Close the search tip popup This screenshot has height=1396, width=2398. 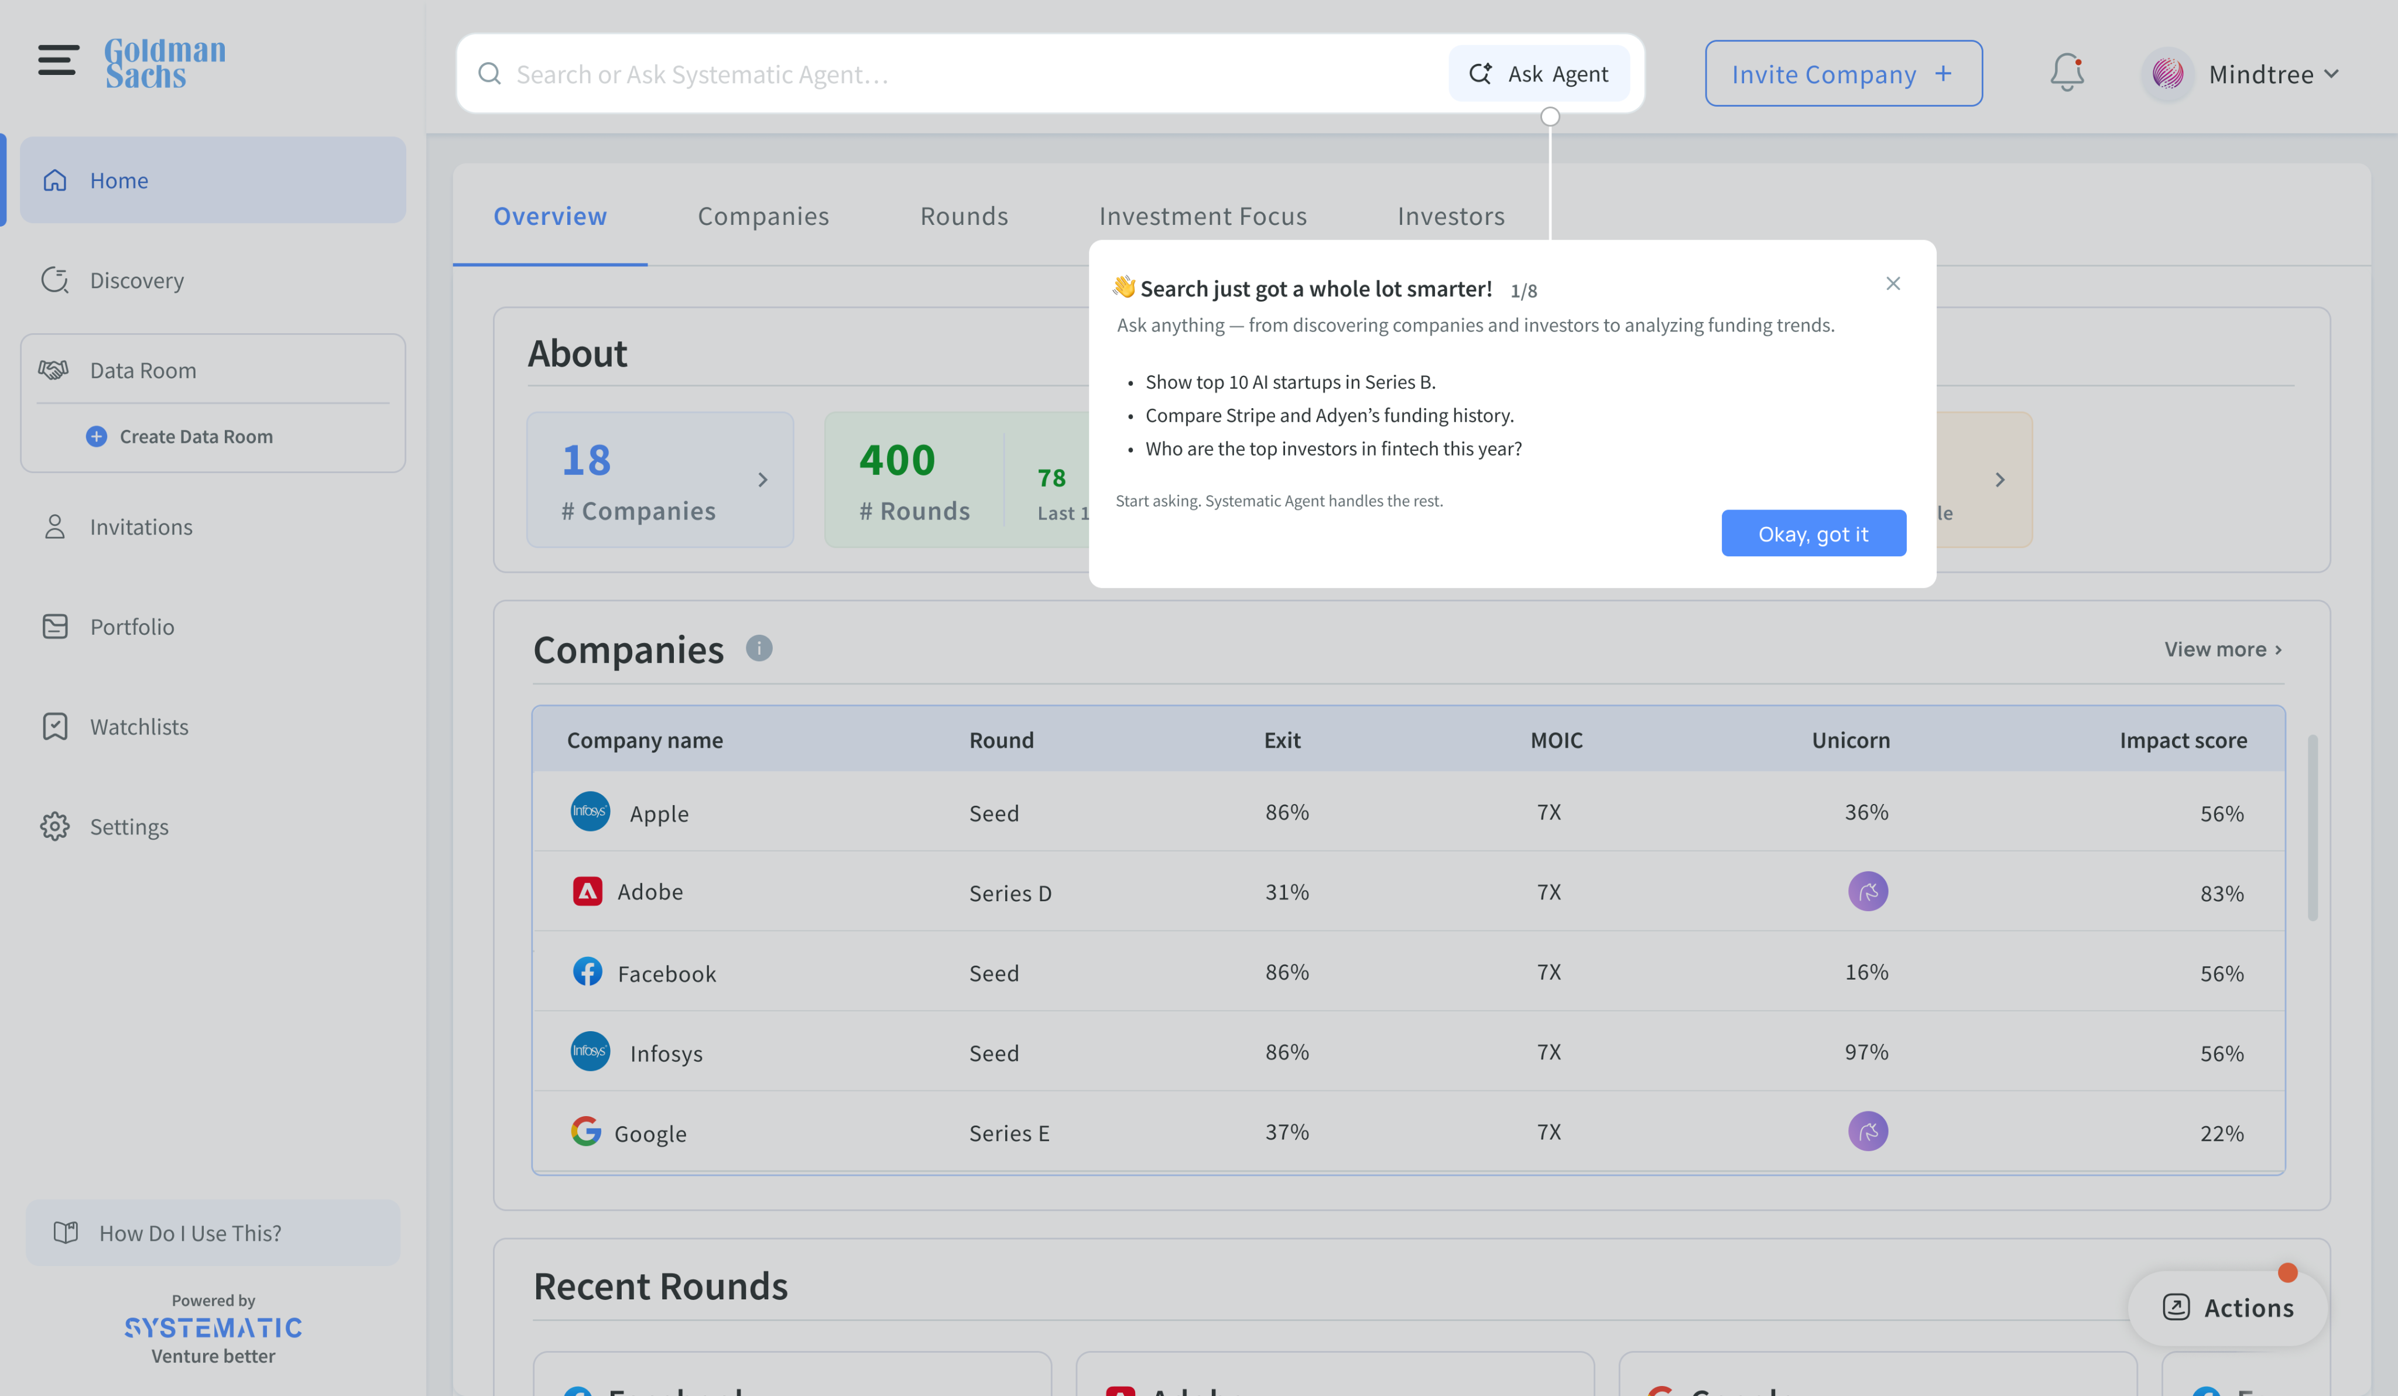[x=1893, y=283]
